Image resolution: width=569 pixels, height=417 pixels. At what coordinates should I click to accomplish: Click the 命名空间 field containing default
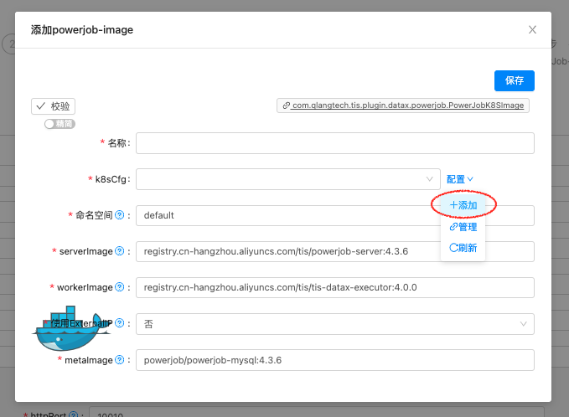coord(334,215)
